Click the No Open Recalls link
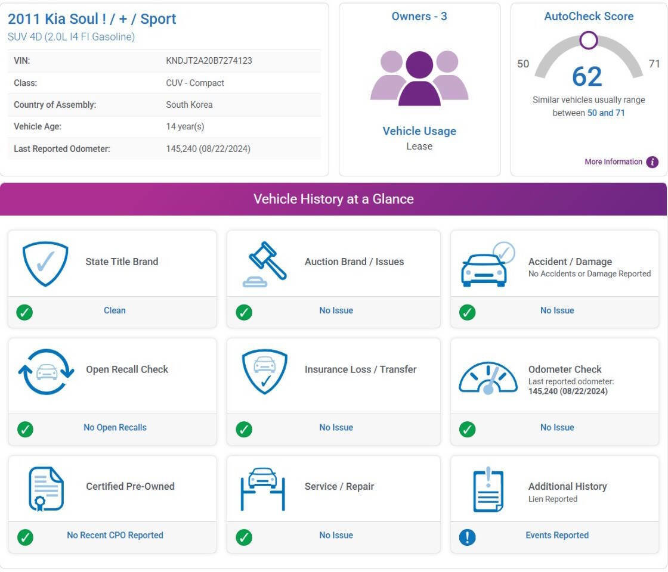The height and width of the screenshot is (572, 668). click(x=115, y=427)
